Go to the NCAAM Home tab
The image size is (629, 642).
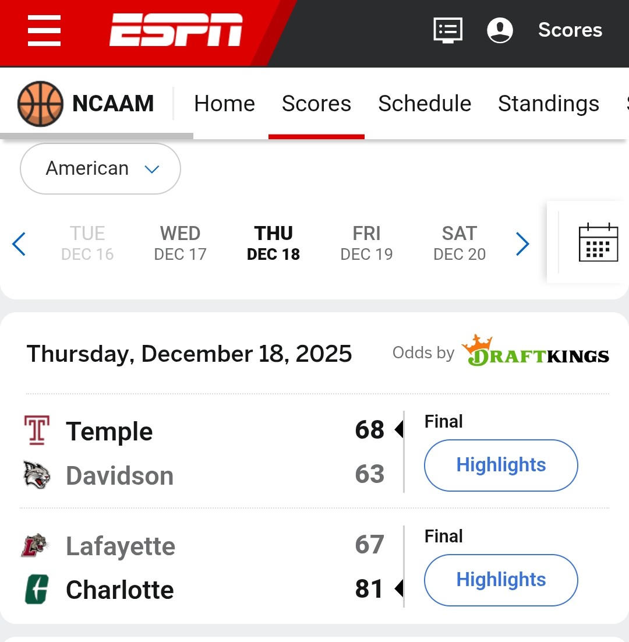coord(224,104)
